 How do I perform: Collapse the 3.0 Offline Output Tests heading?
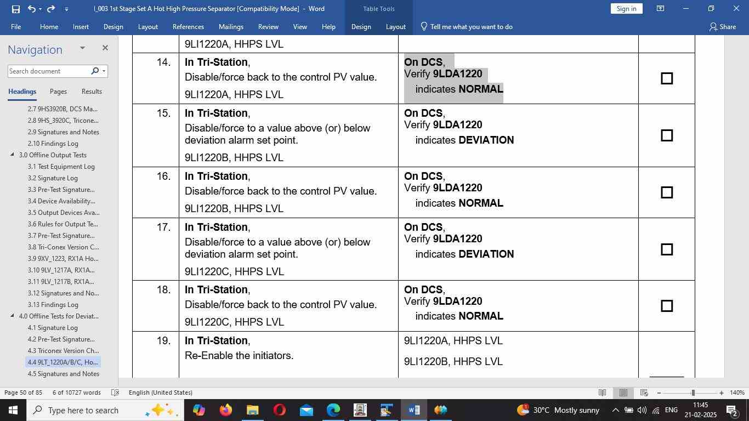[12, 155]
